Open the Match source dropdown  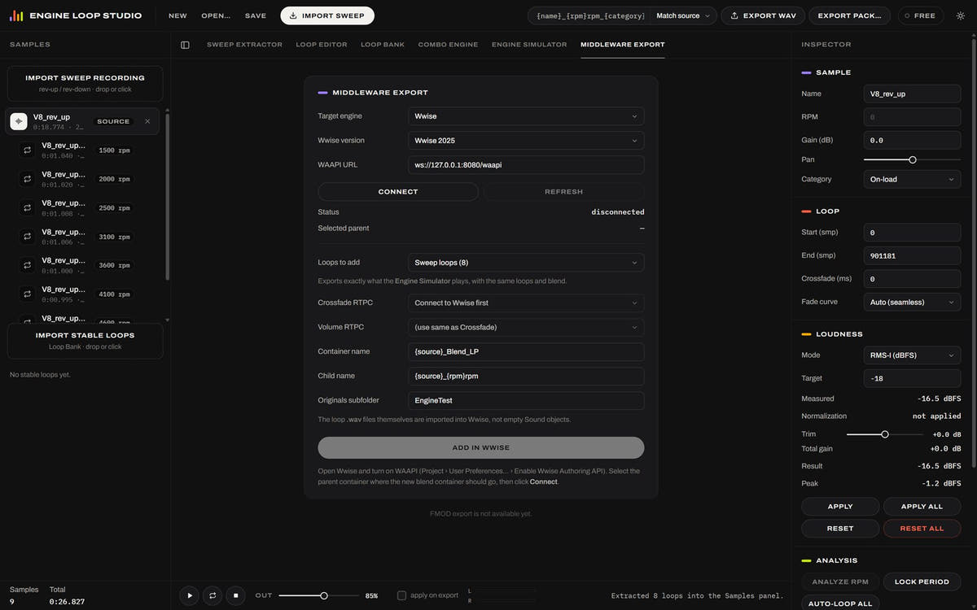click(683, 15)
